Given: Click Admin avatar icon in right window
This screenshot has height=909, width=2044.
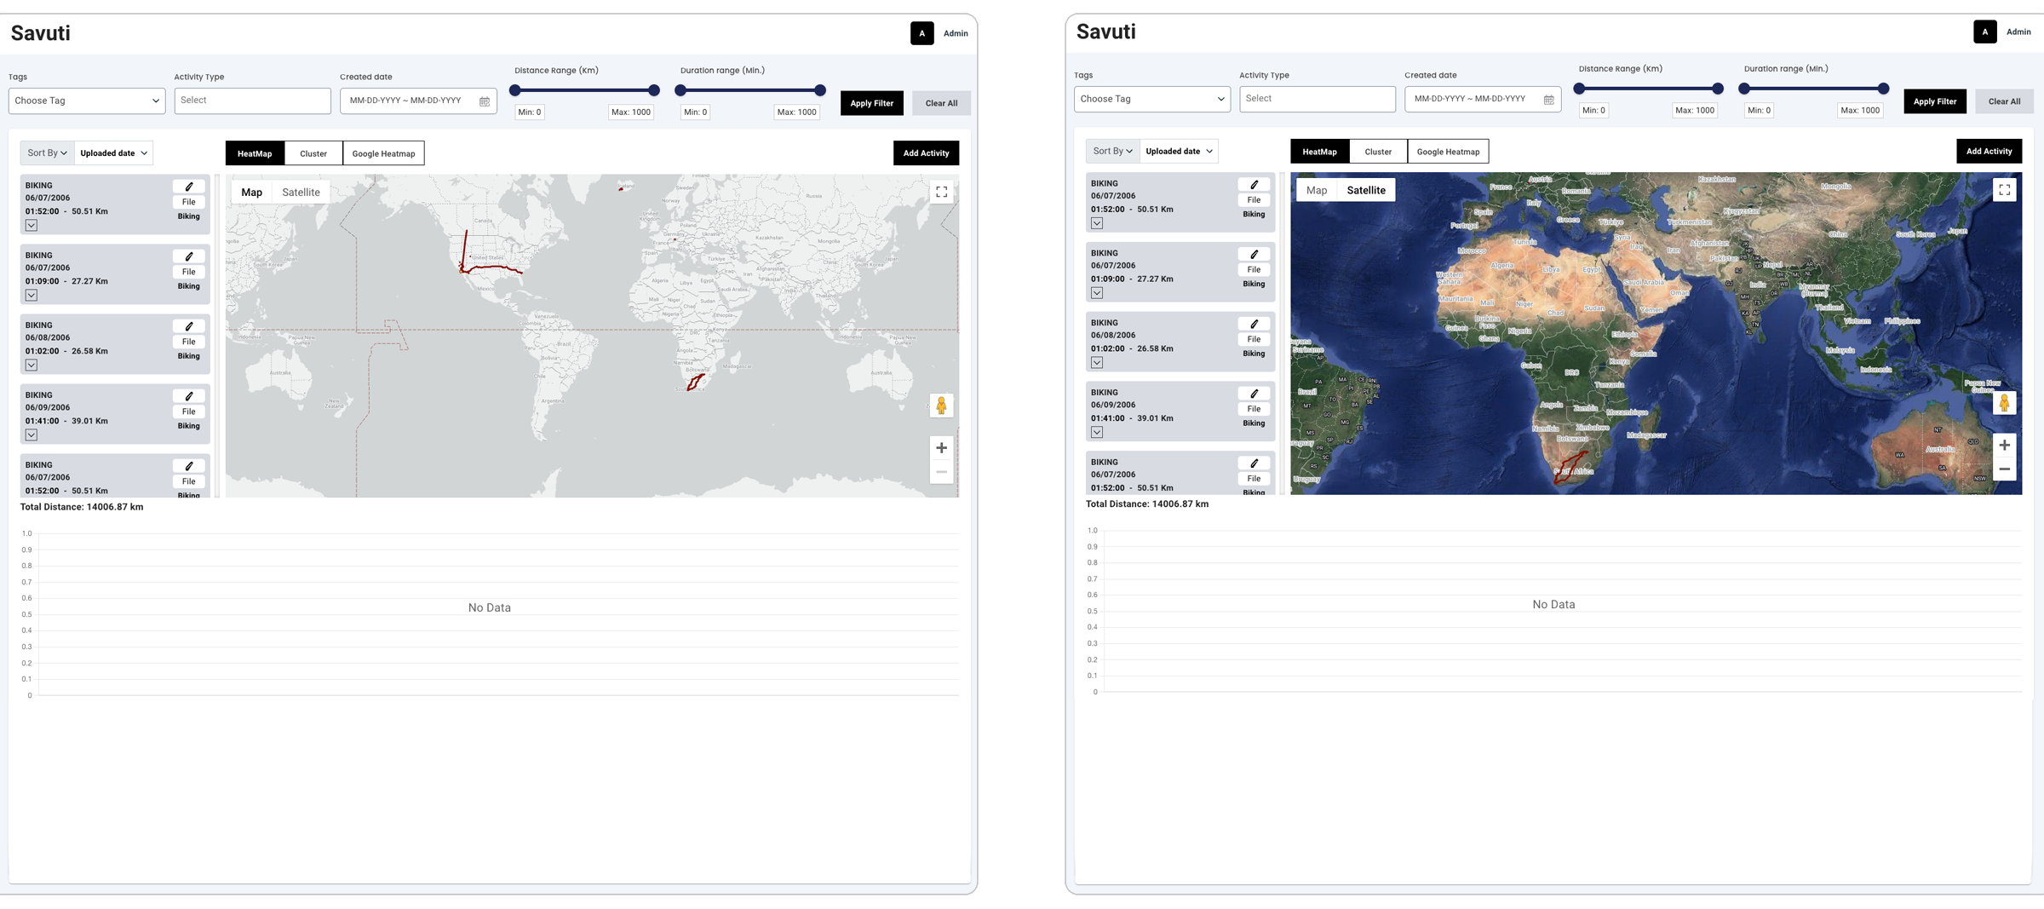Looking at the screenshot, I should coord(1984,32).
